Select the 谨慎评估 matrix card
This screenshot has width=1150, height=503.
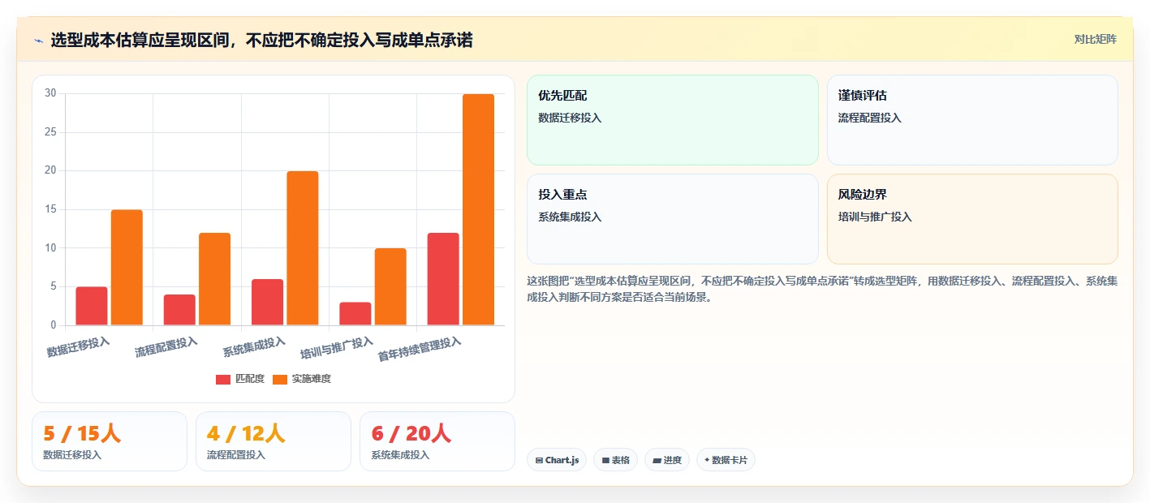(x=972, y=120)
